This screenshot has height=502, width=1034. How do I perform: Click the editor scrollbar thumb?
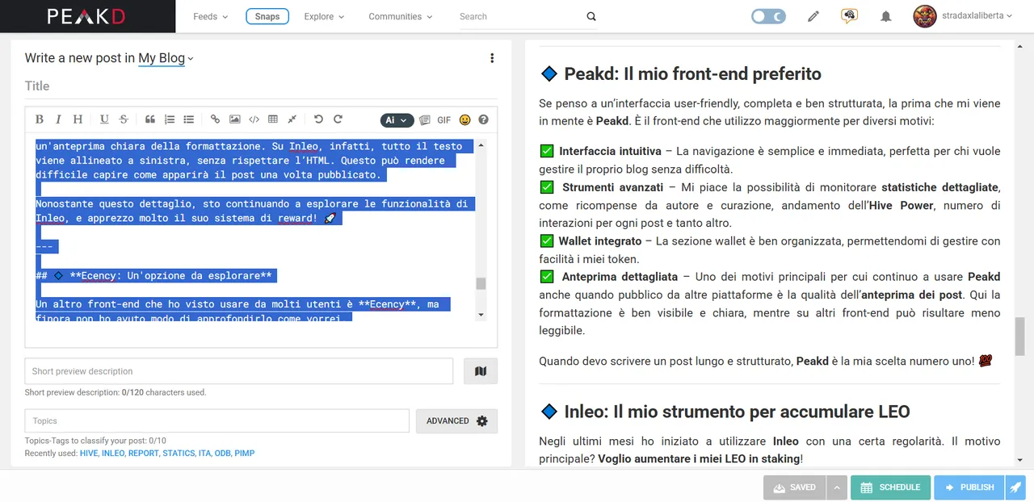point(481,283)
